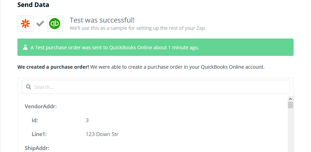This screenshot has height=152, width=311.
Task: Select the ShipAddr field label
Action: 37,148
